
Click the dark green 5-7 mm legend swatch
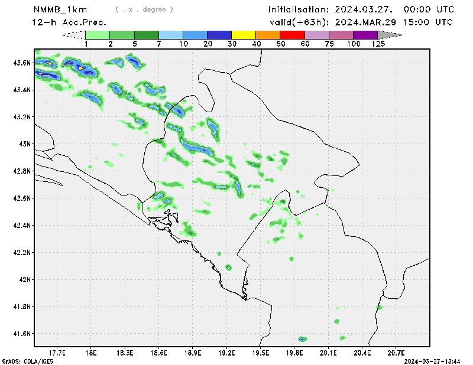coord(147,35)
